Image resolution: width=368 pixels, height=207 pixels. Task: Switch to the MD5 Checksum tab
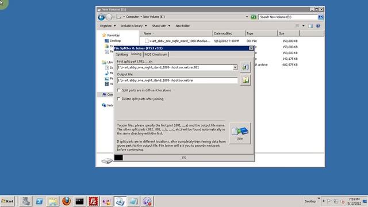(x=156, y=55)
